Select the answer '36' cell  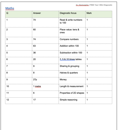click(45, 54)
